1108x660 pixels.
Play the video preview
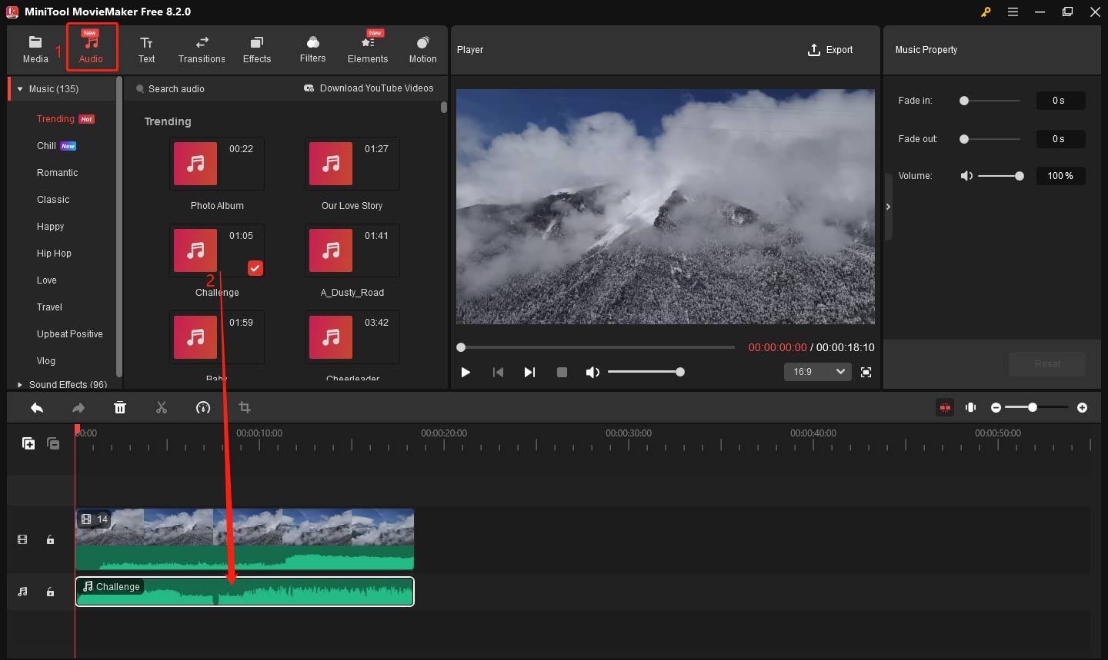tap(466, 372)
